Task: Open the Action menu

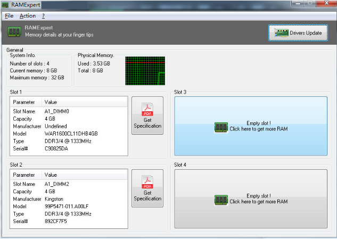Action: [28, 16]
